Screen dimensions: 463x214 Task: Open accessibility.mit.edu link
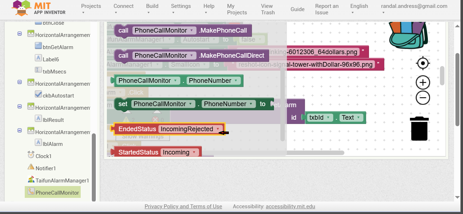(290, 206)
